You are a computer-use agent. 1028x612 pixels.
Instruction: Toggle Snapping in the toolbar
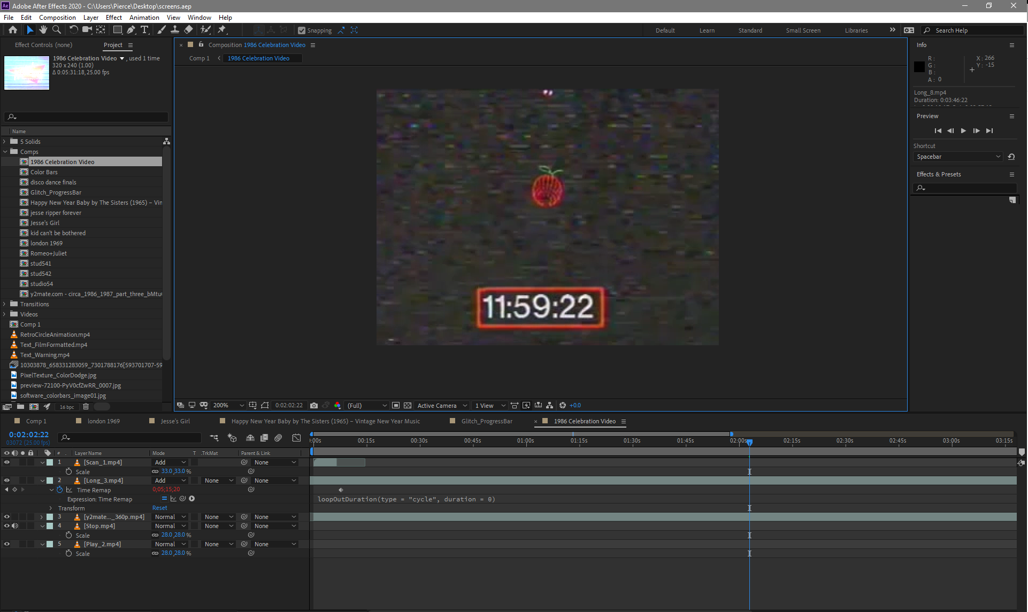(x=302, y=30)
